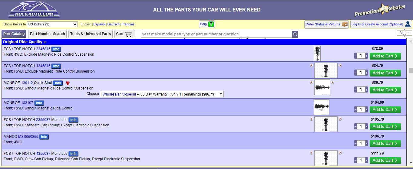
Task: Decrease quantity for FCS 2345815
Action: 355,56
